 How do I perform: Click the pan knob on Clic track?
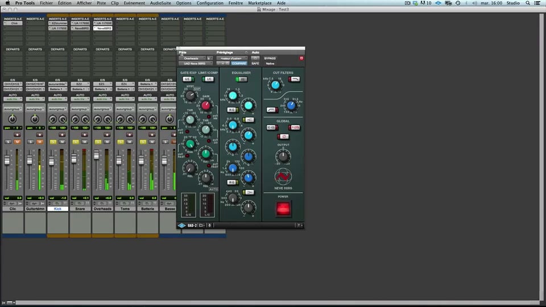pyautogui.click(x=13, y=119)
